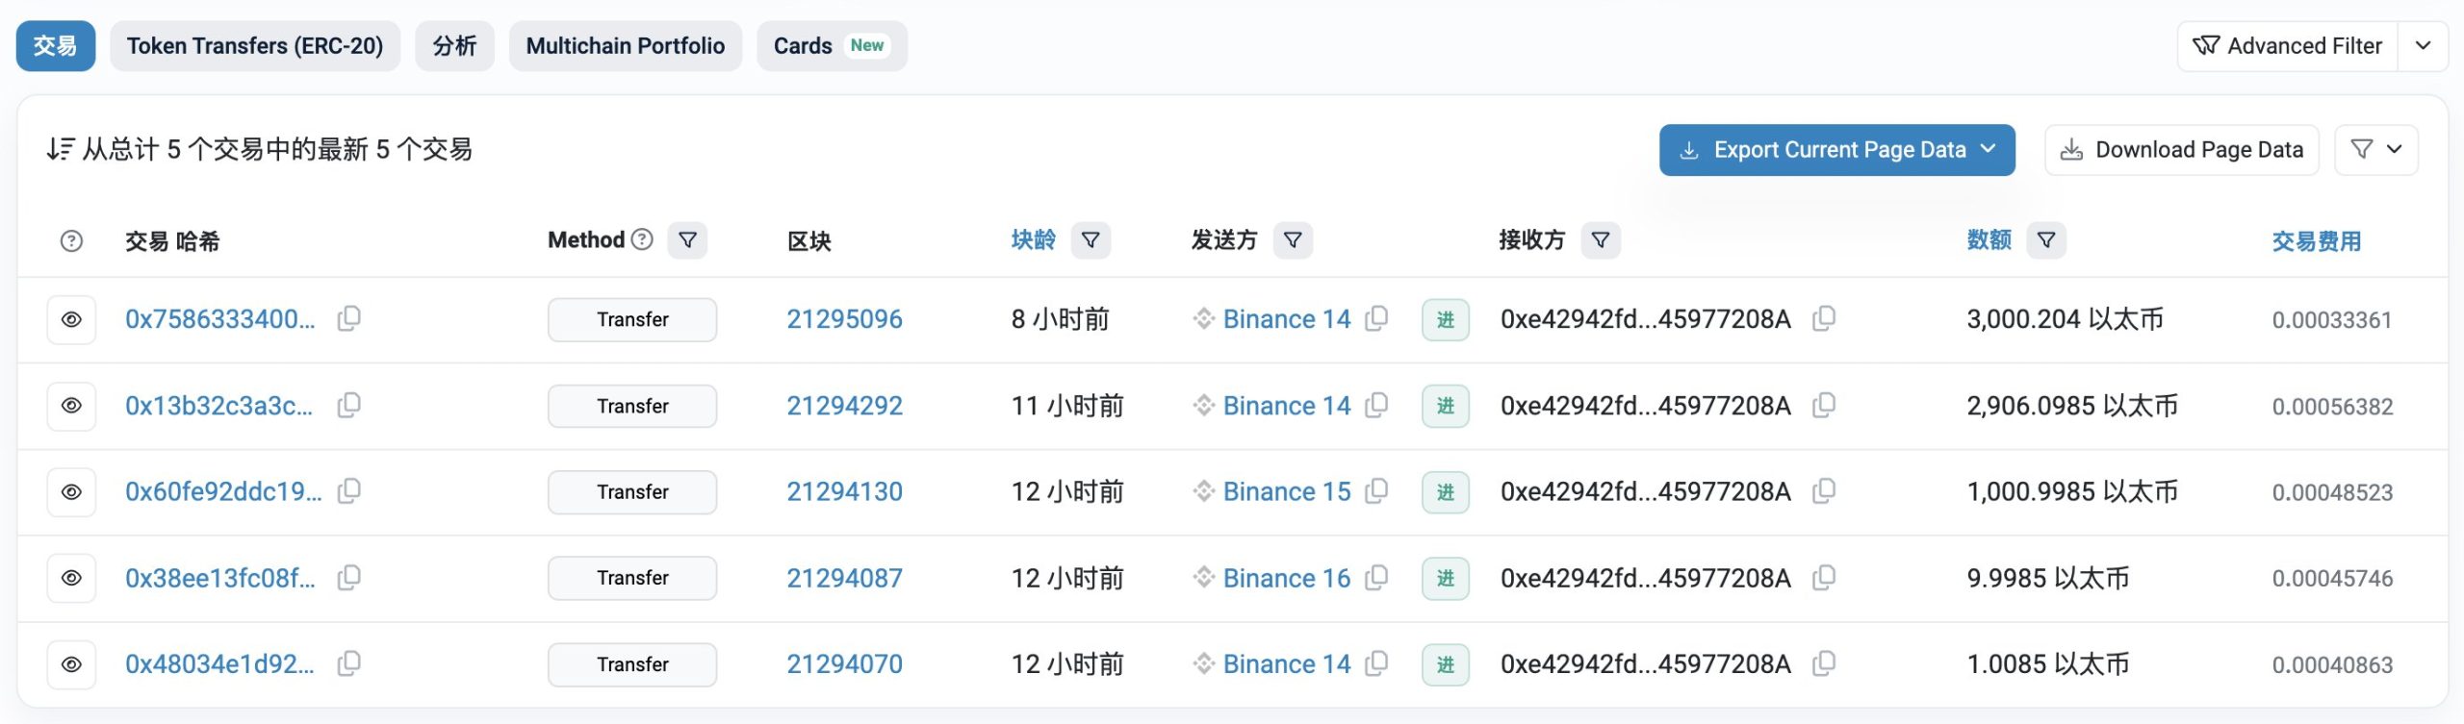Open the filter dropdown beside Download Page Data
2464x724 pixels.
(2375, 150)
